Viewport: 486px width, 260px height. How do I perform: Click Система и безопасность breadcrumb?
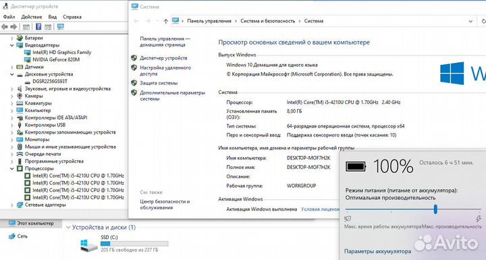click(268, 21)
